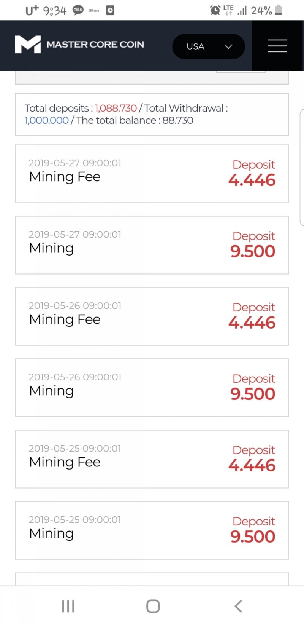Tap the KakaoTalk notification icon
This screenshot has height=626, width=304.
[78, 10]
